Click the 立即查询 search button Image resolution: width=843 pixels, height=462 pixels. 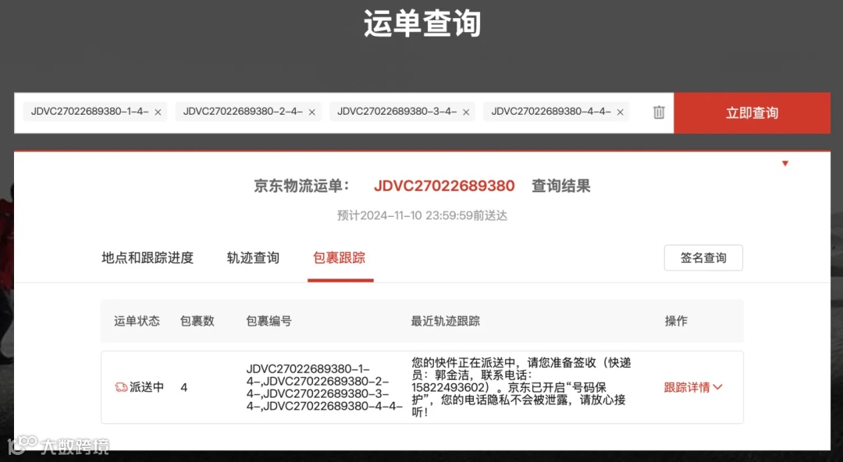point(752,113)
